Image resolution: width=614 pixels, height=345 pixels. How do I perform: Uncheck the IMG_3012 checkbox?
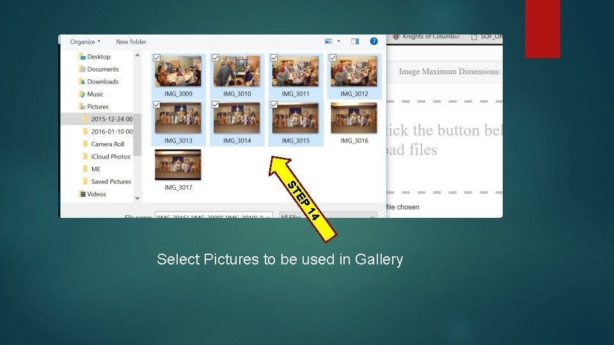tap(333, 58)
